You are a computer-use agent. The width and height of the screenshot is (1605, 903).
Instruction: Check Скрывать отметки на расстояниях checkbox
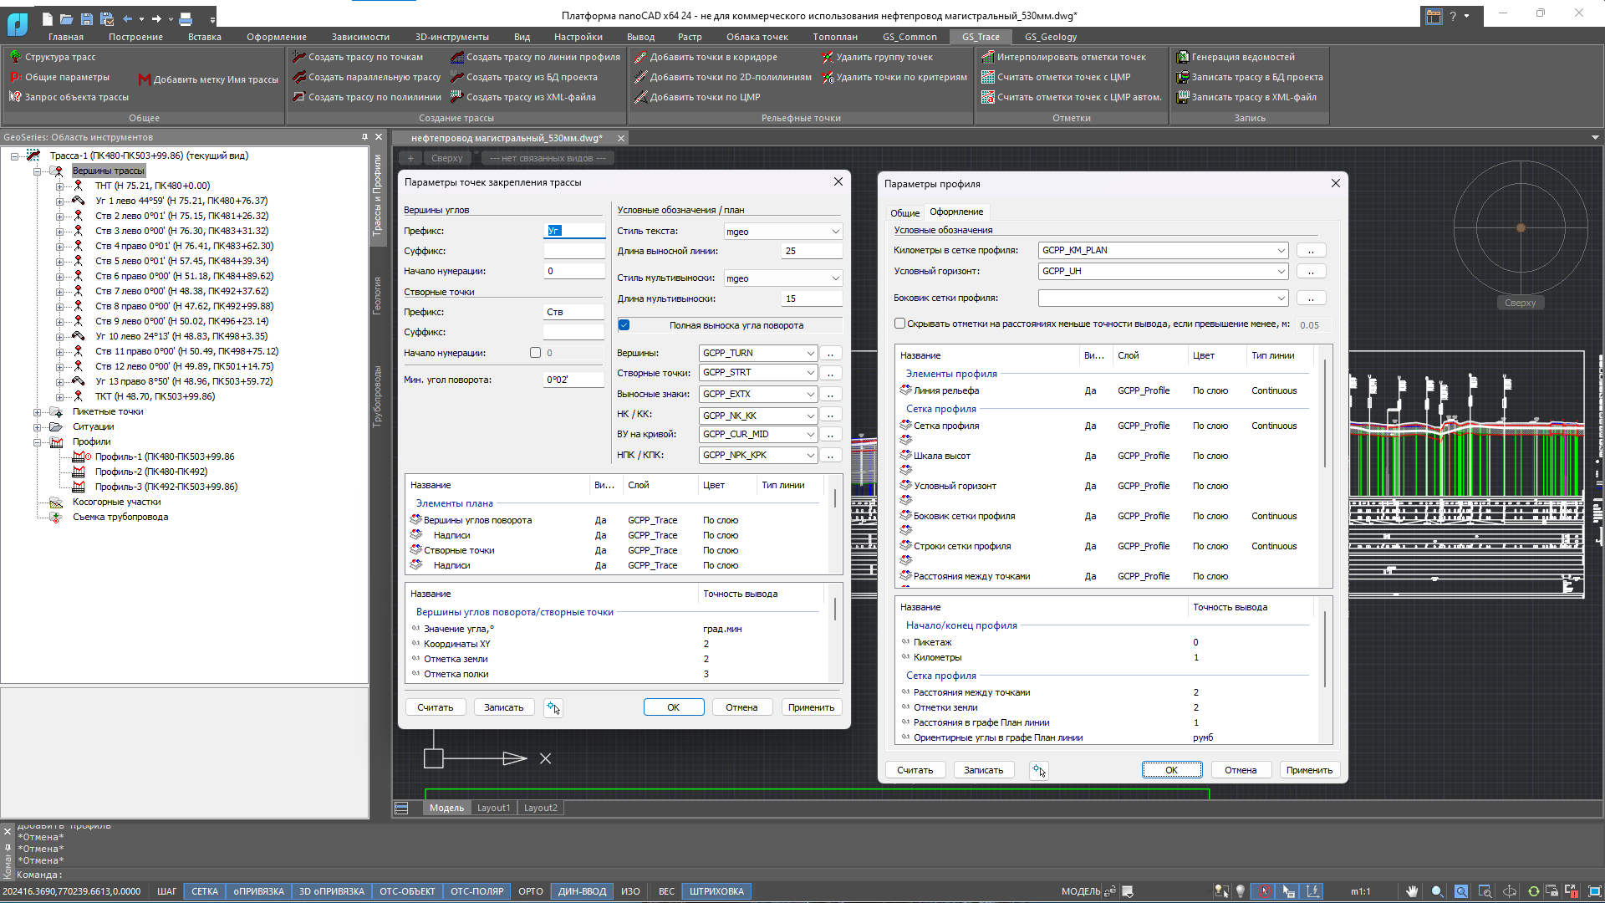click(x=900, y=324)
